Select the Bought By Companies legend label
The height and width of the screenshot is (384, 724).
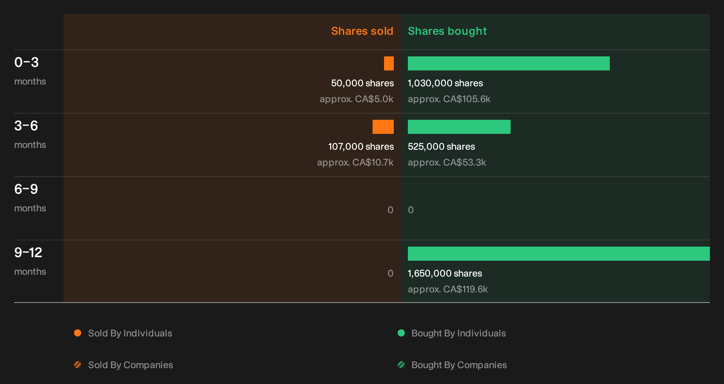pos(459,365)
